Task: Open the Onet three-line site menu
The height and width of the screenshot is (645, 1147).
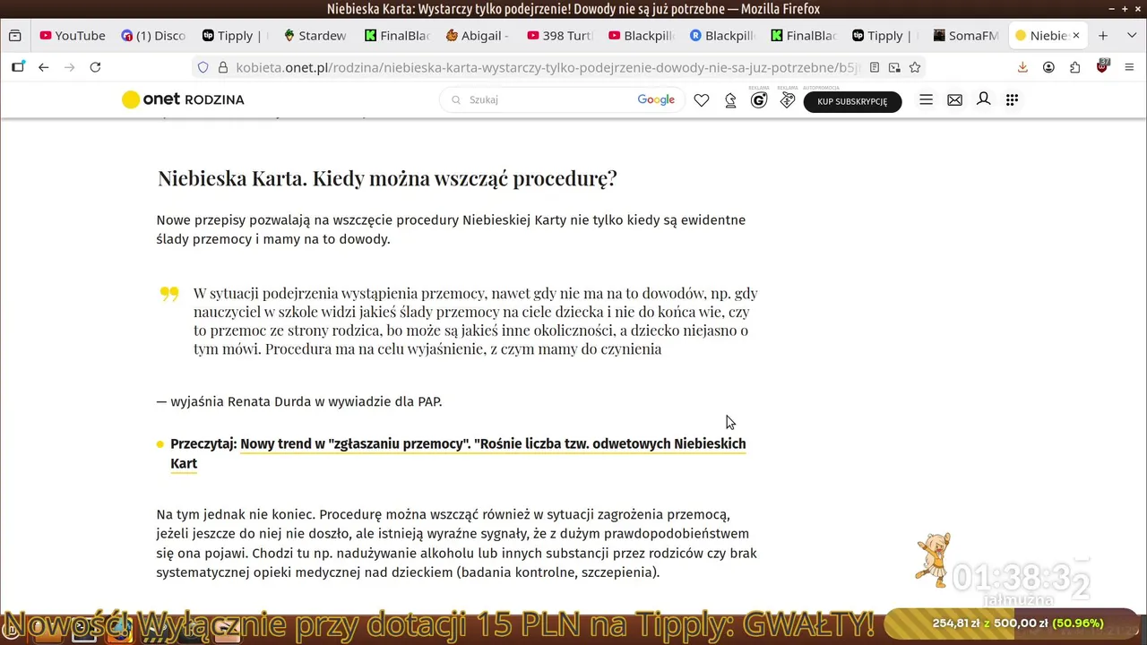Action: pyautogui.click(x=926, y=100)
